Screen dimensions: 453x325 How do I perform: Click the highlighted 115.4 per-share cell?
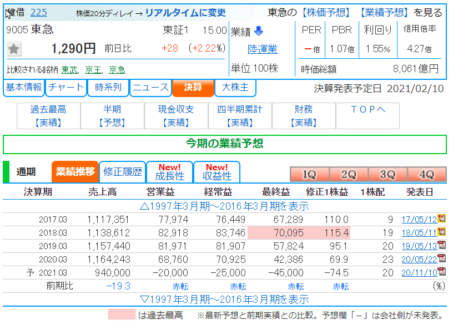pyautogui.click(x=328, y=232)
